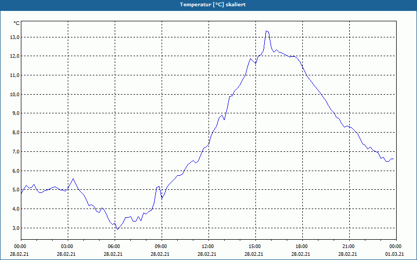Viewport: 417px width, 260px height.
Task: Click the 8,0 y-axis tick label
Action: pos(16,133)
